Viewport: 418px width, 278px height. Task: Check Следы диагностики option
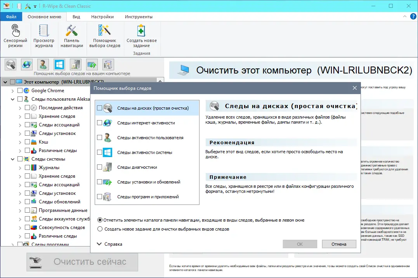point(100,167)
